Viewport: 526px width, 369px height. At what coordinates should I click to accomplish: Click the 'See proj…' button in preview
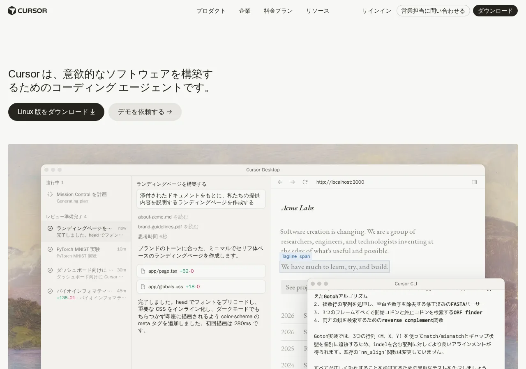tap(295, 287)
